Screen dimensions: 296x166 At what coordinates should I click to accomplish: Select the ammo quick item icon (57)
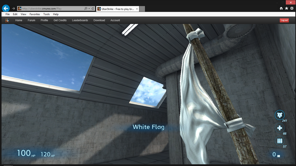point(279,141)
